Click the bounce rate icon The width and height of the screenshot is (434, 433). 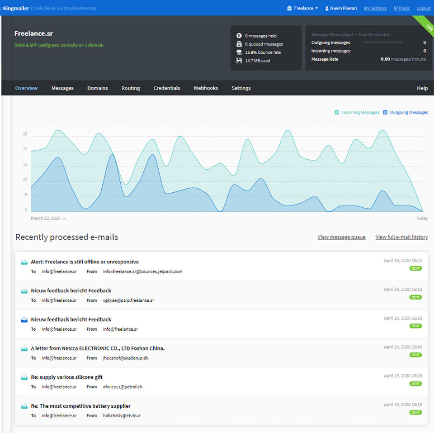tap(239, 52)
